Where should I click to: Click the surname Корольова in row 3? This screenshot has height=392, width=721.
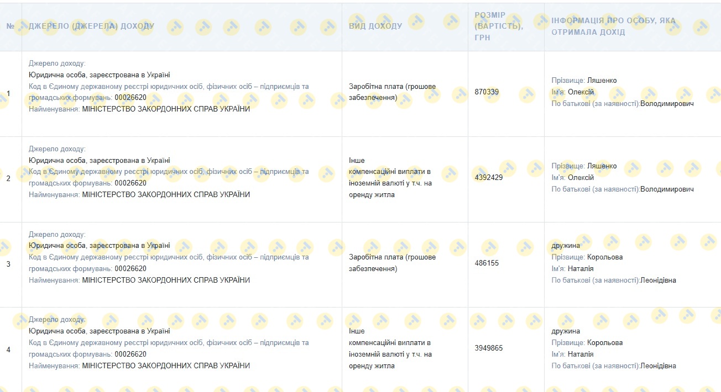[x=604, y=257]
